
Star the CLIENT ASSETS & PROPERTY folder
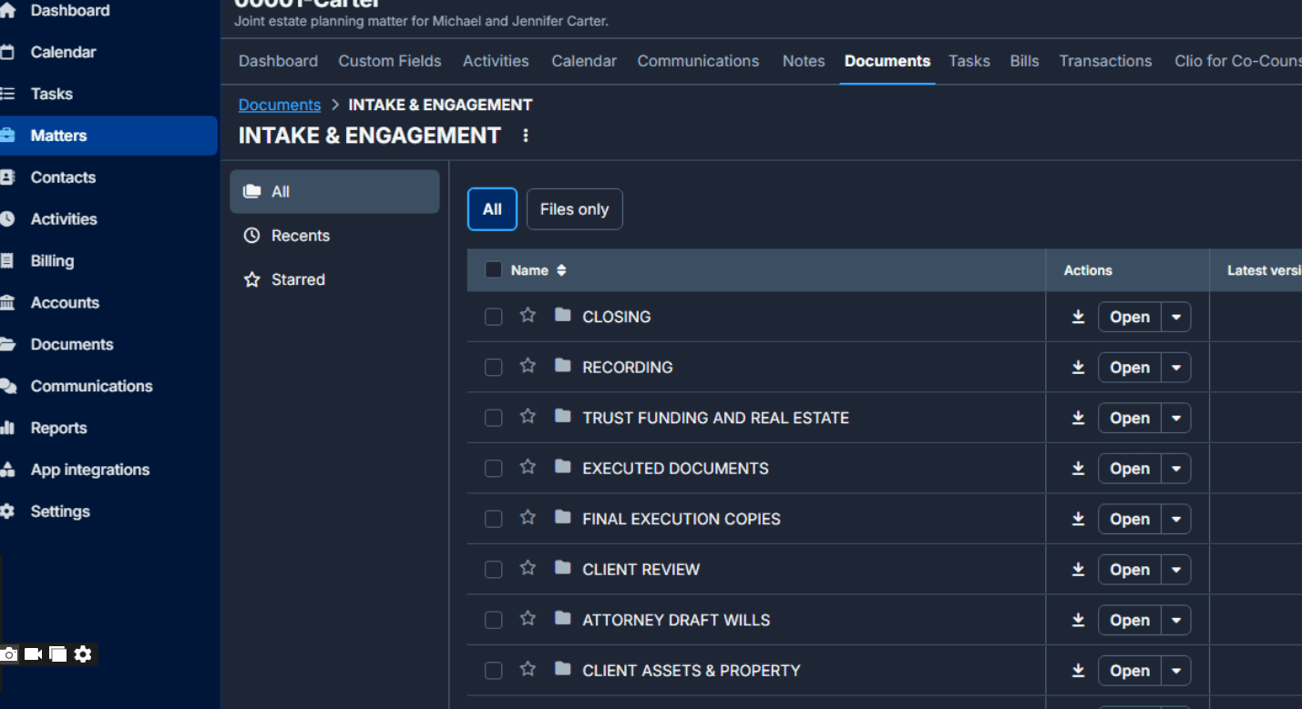click(x=528, y=669)
